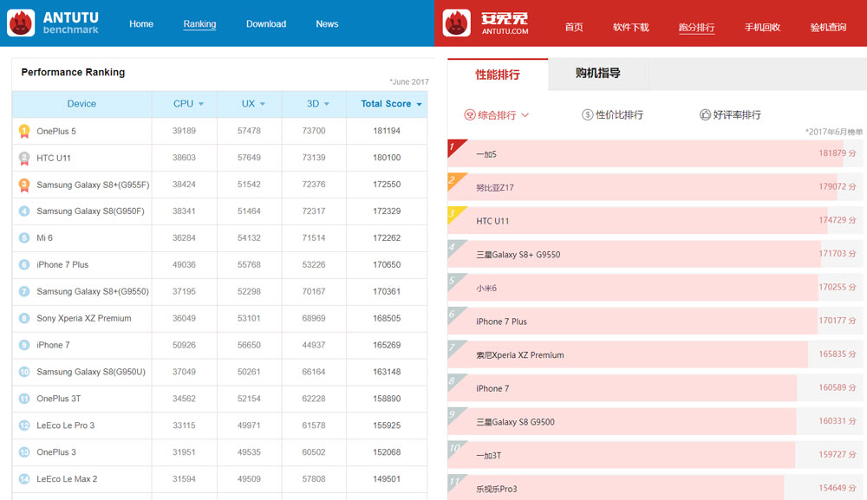Click the gold rank 1 medal beside OnePlus 5
This screenshot has width=867, height=500.
[x=24, y=131]
